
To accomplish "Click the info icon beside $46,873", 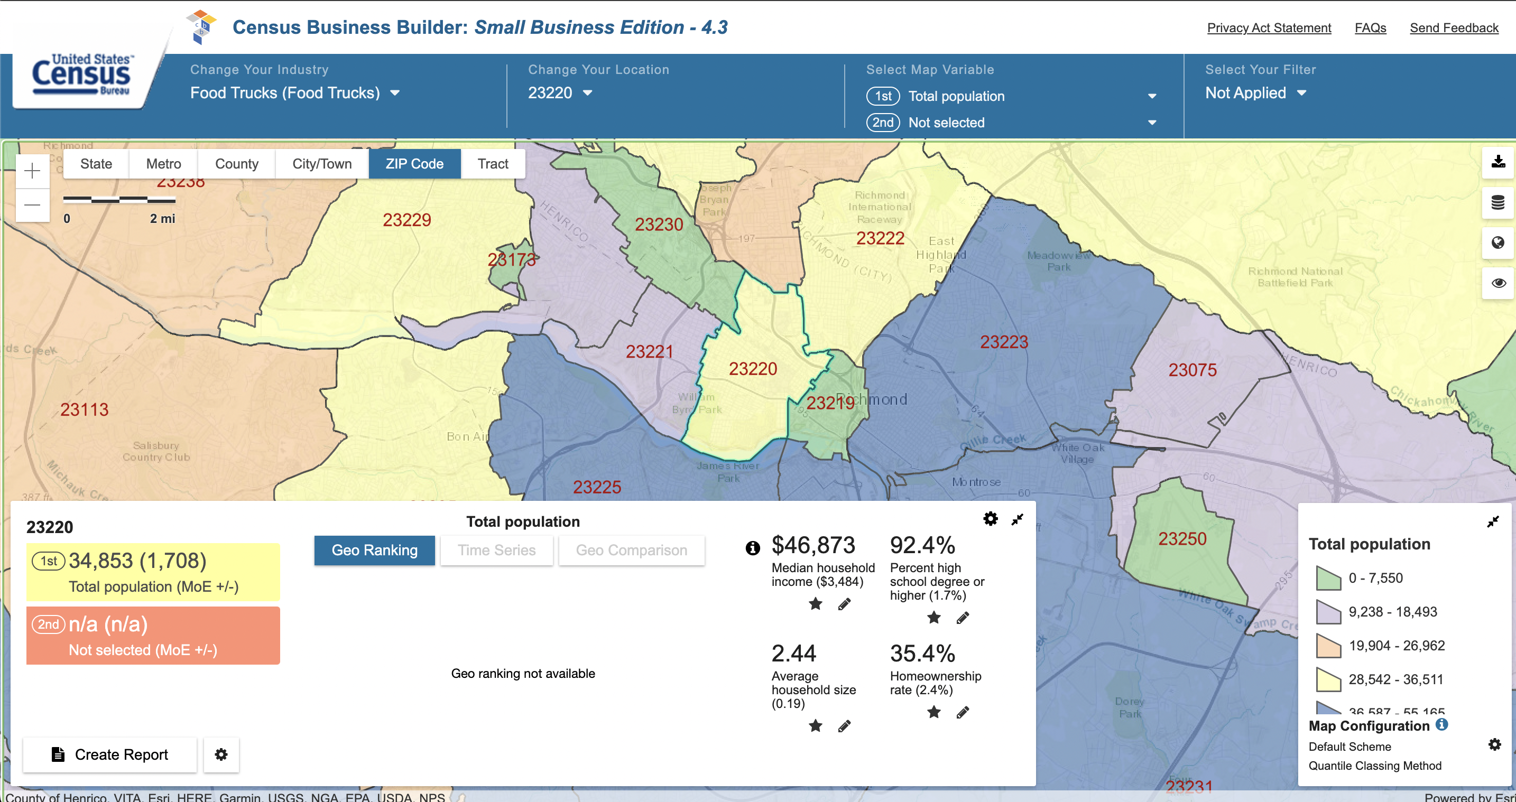I will click(x=752, y=548).
